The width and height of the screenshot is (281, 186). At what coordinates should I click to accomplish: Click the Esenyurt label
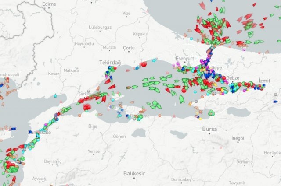coord(184,59)
